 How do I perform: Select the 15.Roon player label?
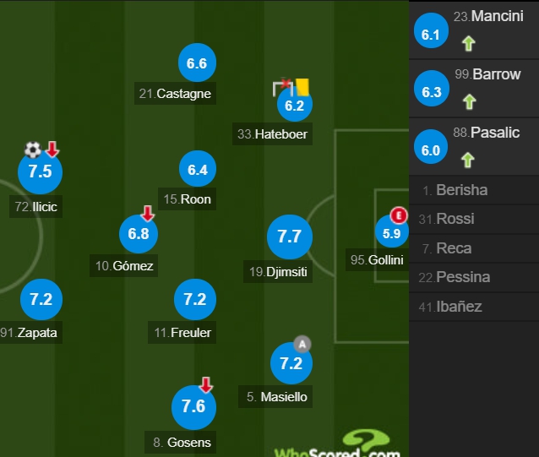point(187,199)
